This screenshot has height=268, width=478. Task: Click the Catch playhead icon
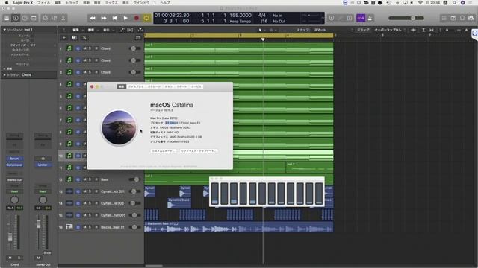[140, 30]
